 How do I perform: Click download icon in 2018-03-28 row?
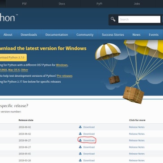pyautogui.click(x=80, y=160)
